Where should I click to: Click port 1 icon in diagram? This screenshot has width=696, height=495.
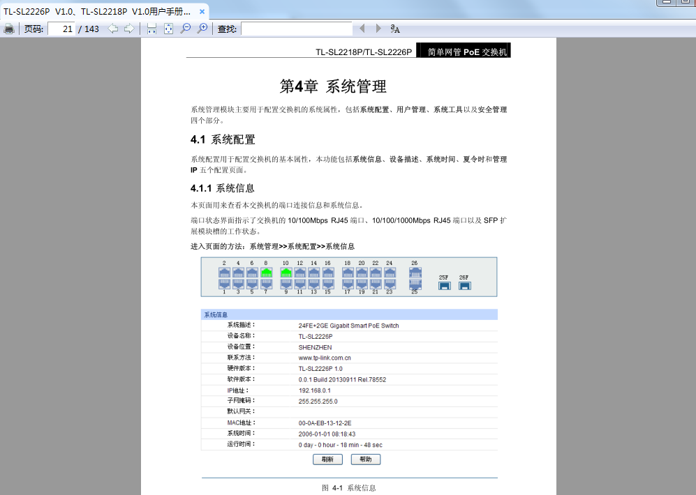coord(225,284)
